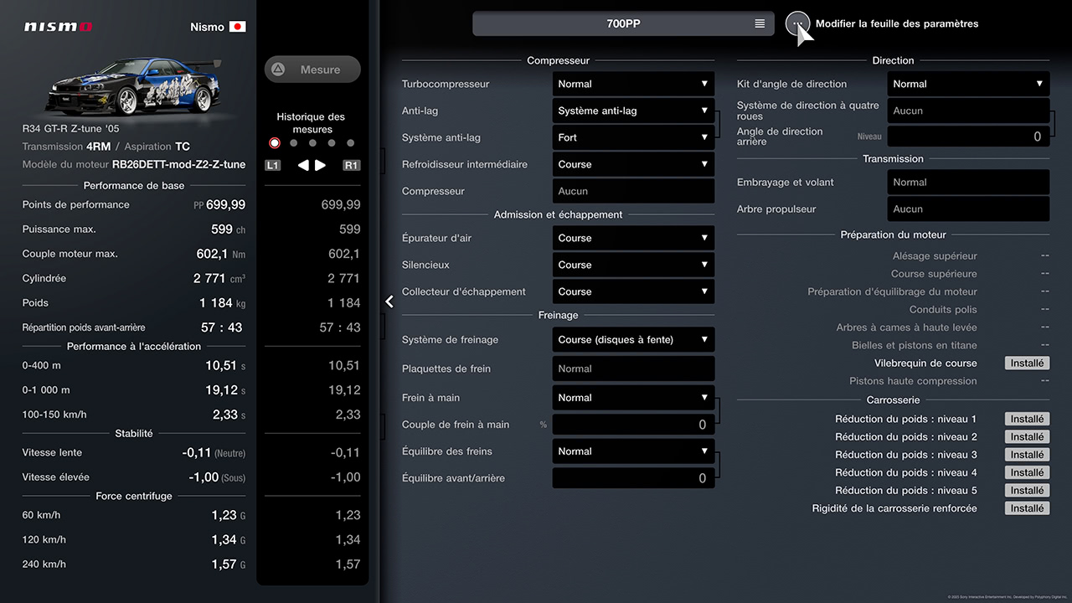Open the 700PP settings sheet list icon
This screenshot has height=603, width=1072.
click(760, 24)
